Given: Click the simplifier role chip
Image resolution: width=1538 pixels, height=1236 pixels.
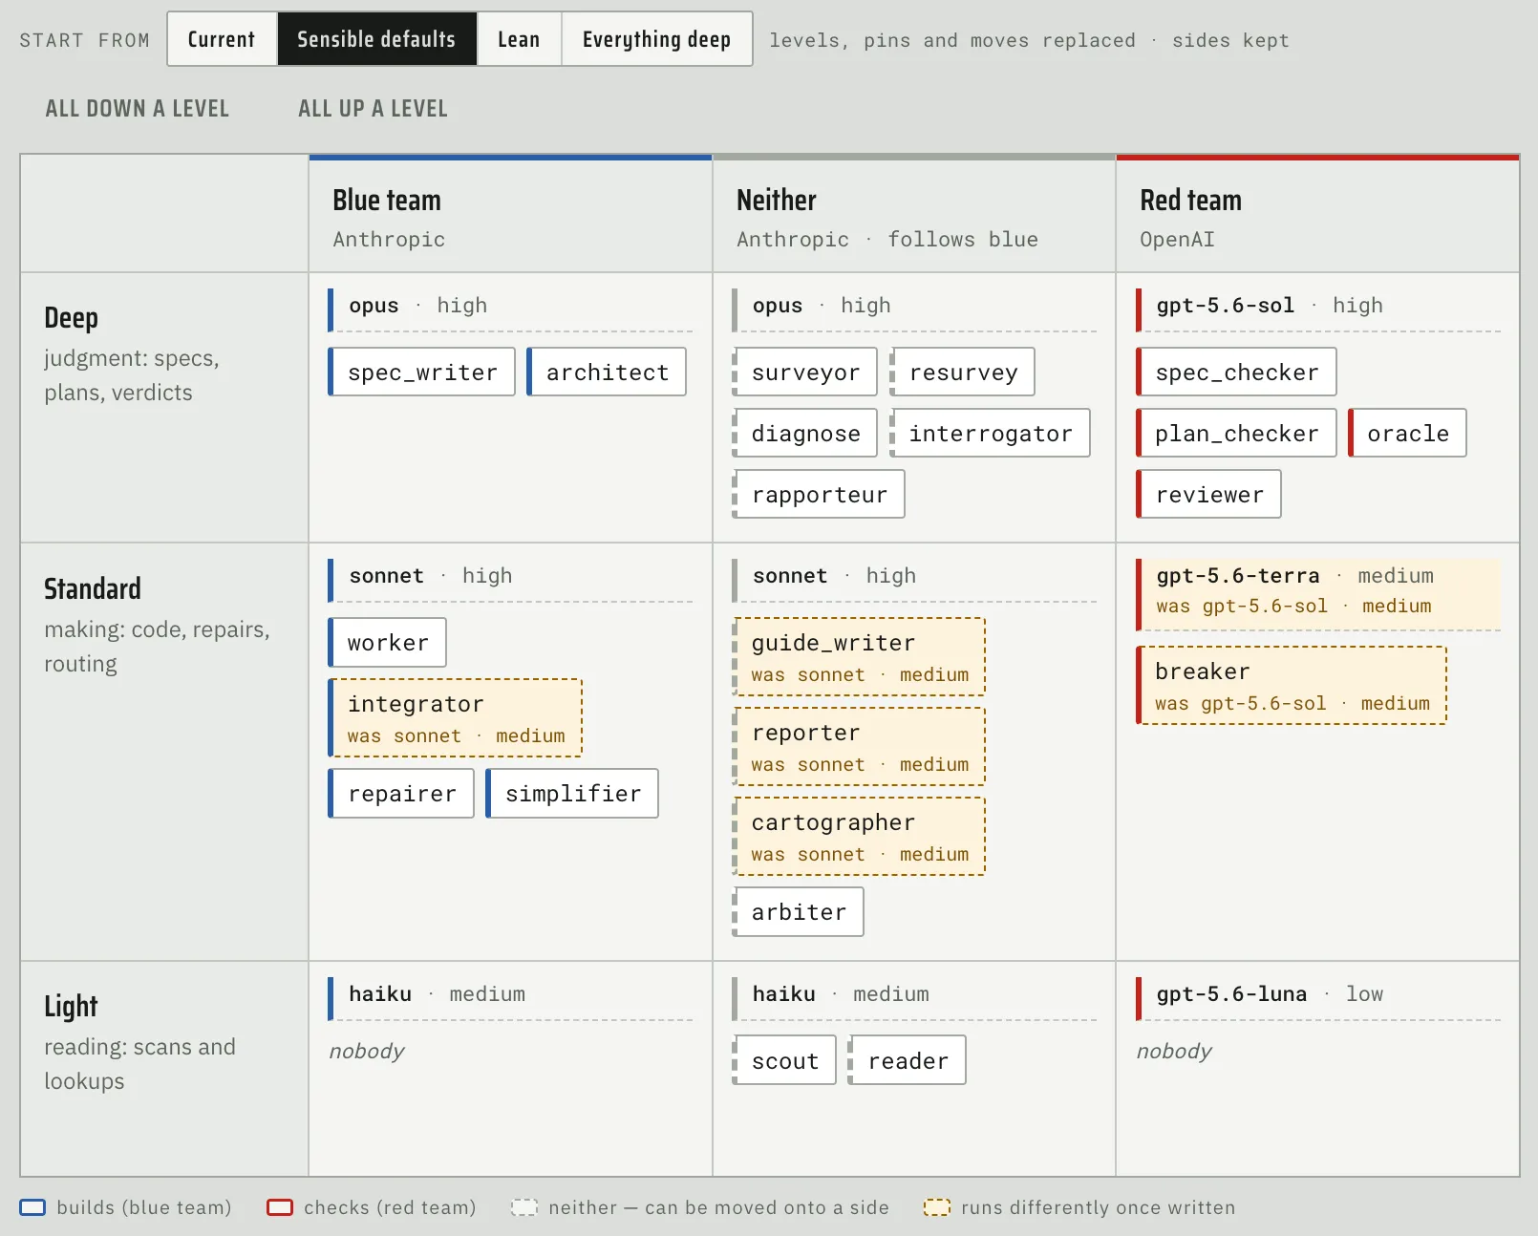Looking at the screenshot, I should point(572,793).
